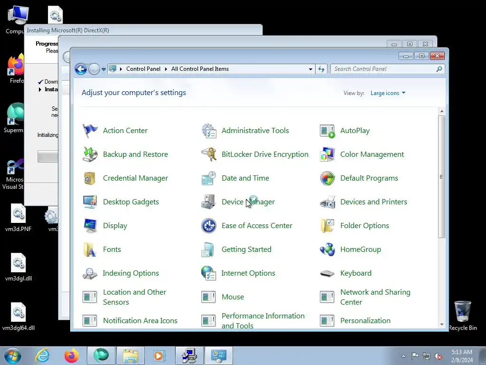
Task: Open the Default Programs icon
Action: pos(327,178)
